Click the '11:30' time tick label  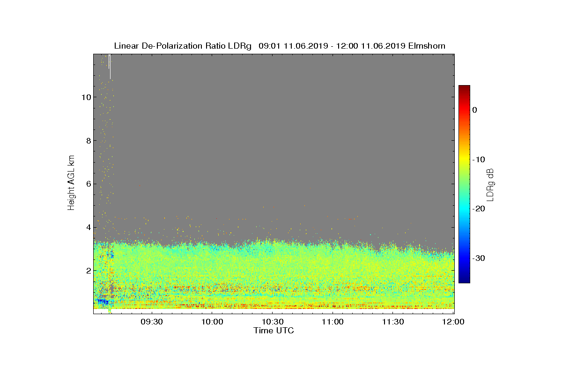(x=393, y=322)
